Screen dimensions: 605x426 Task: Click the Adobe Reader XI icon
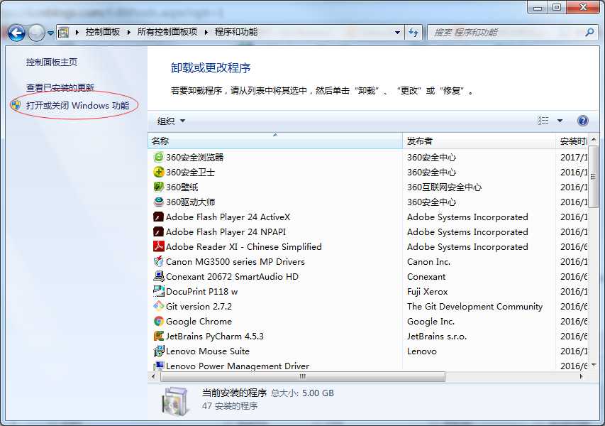pos(159,246)
